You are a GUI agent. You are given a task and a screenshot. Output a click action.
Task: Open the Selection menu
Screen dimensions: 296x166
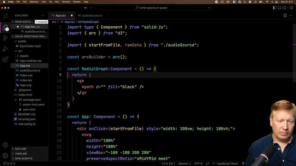click(x=34, y=2)
